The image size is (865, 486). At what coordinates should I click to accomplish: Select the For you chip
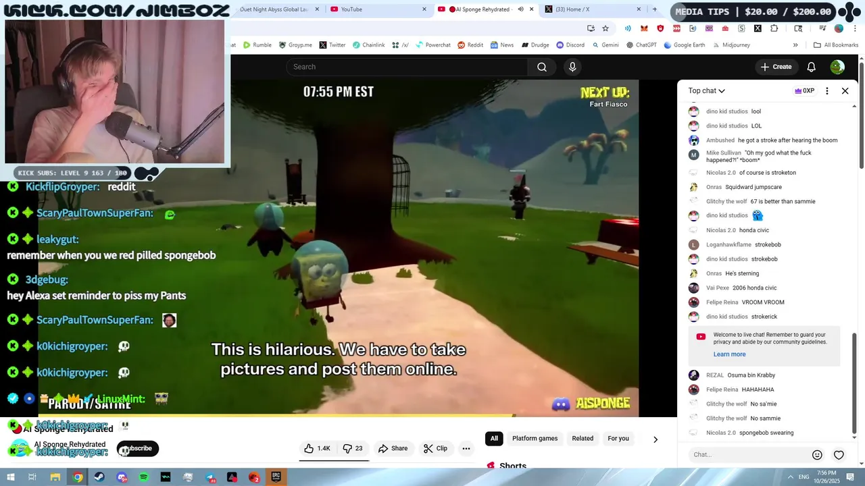(618, 439)
